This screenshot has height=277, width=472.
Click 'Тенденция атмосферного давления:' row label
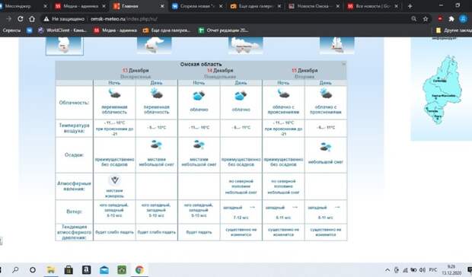tap(74, 232)
